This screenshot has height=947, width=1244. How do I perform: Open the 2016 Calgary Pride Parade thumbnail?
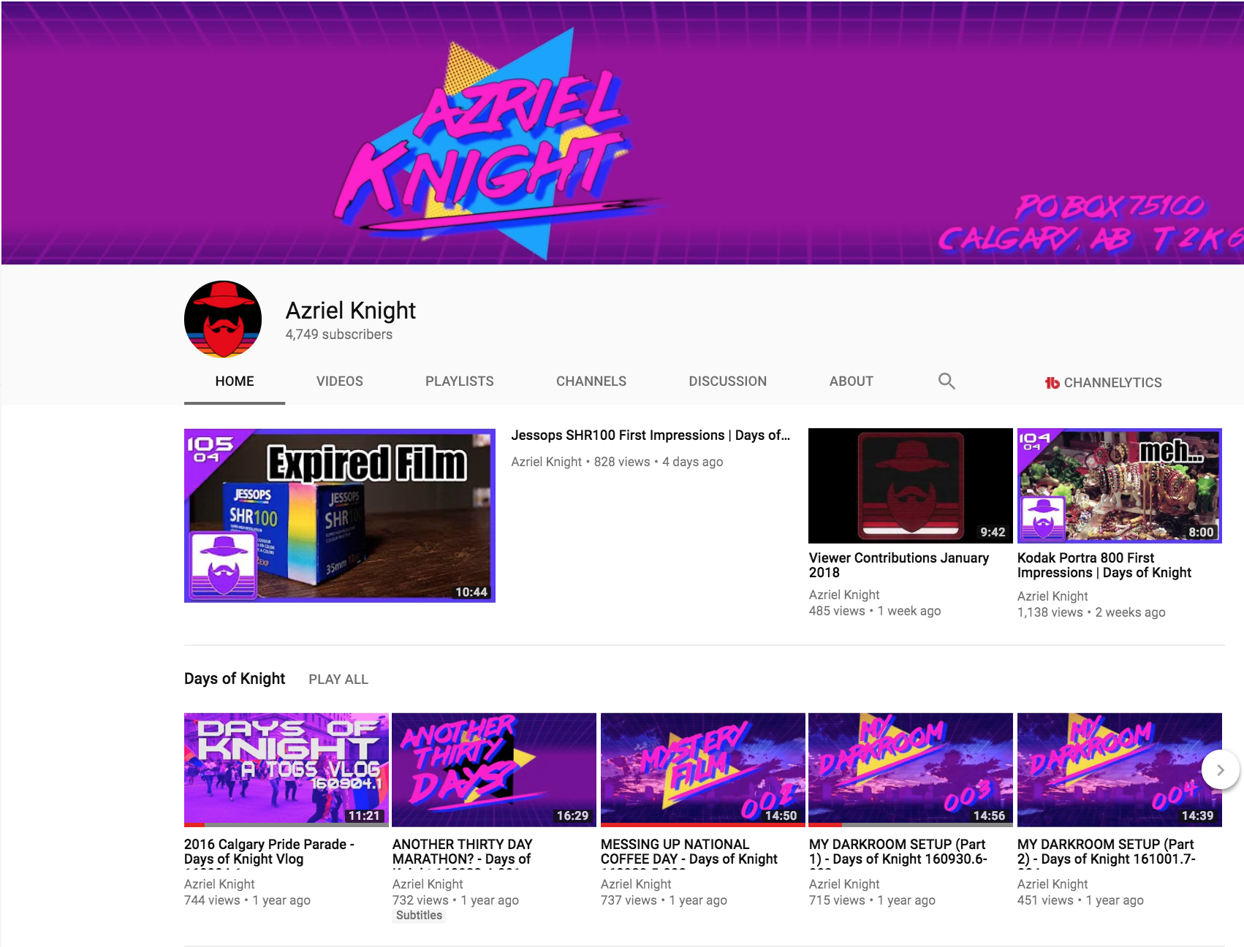[x=286, y=769]
